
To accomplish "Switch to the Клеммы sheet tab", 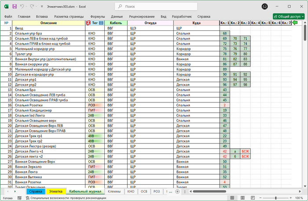I will tap(114, 192).
